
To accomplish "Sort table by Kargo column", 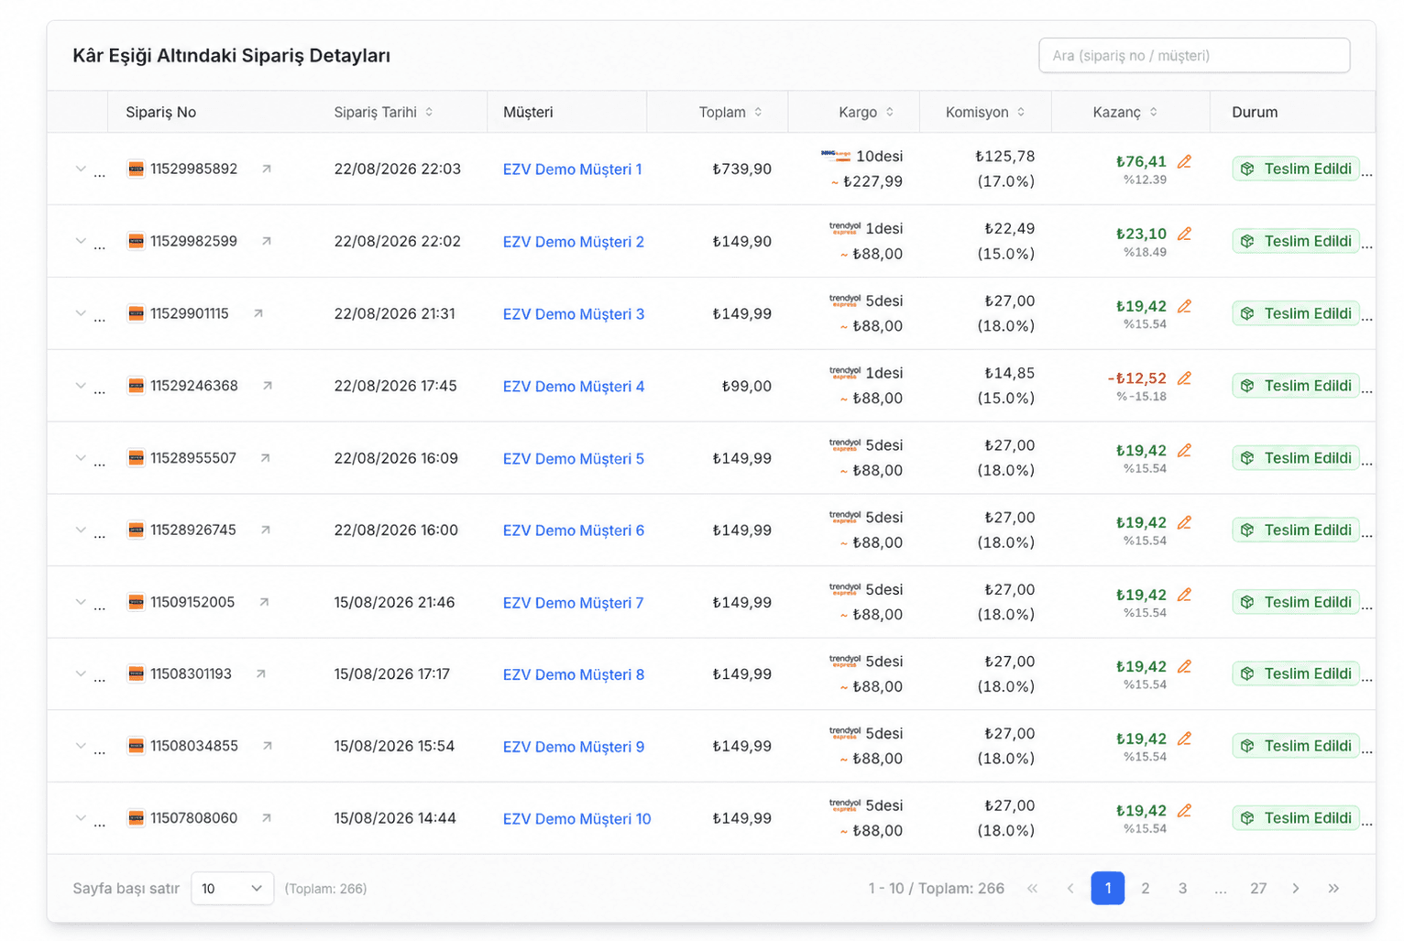I will [x=890, y=112].
